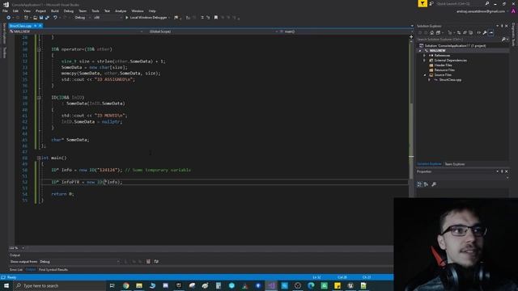Image resolution: width=518 pixels, height=291 pixels.
Task: Open Chrome from the taskbar
Action: [x=126, y=285]
